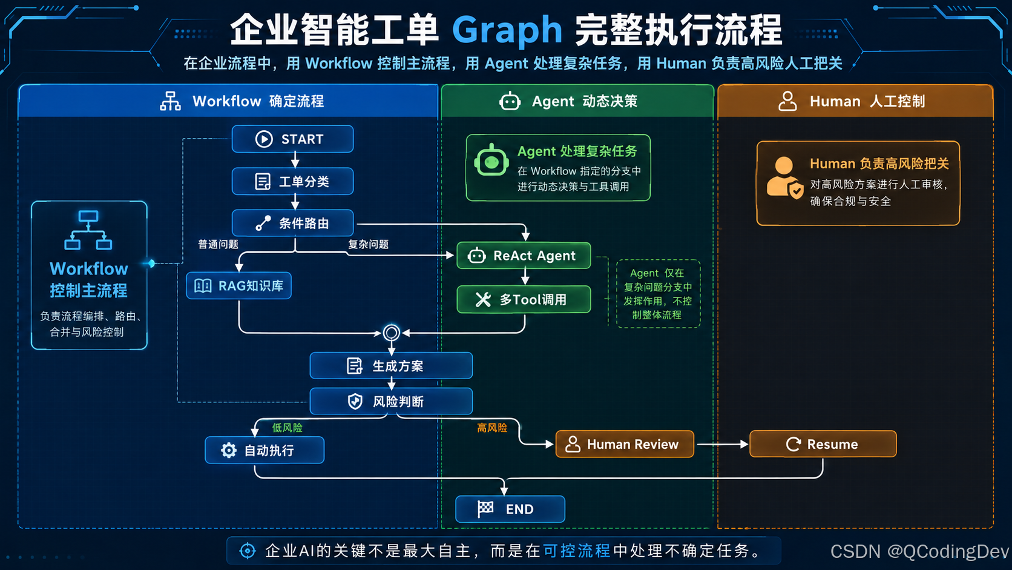The image size is (1012, 570).
Task: Click the book icon in RAG知识库 node
Action: click(203, 286)
